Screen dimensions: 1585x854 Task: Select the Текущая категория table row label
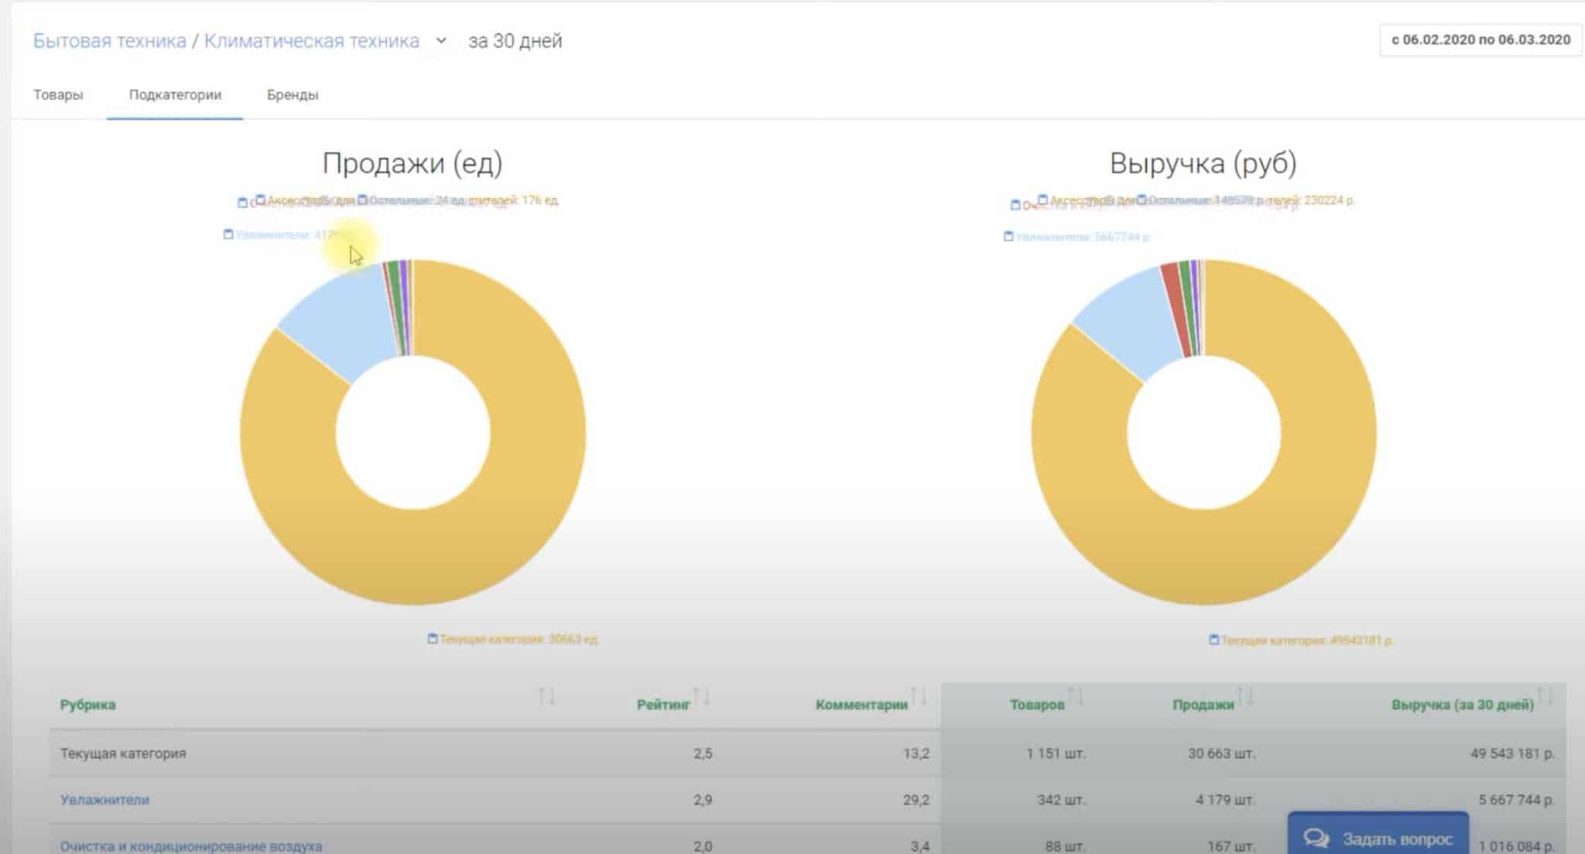coord(123,753)
